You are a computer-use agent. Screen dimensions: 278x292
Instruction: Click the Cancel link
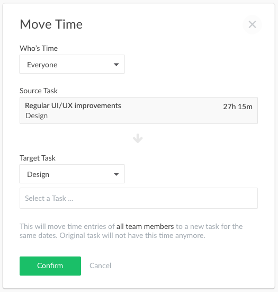[x=100, y=266]
